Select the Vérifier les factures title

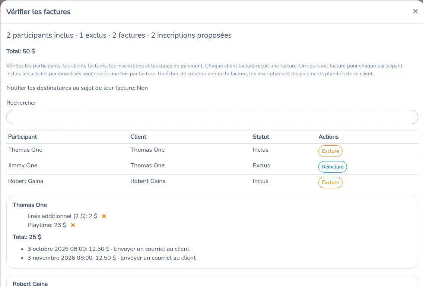pos(38,12)
